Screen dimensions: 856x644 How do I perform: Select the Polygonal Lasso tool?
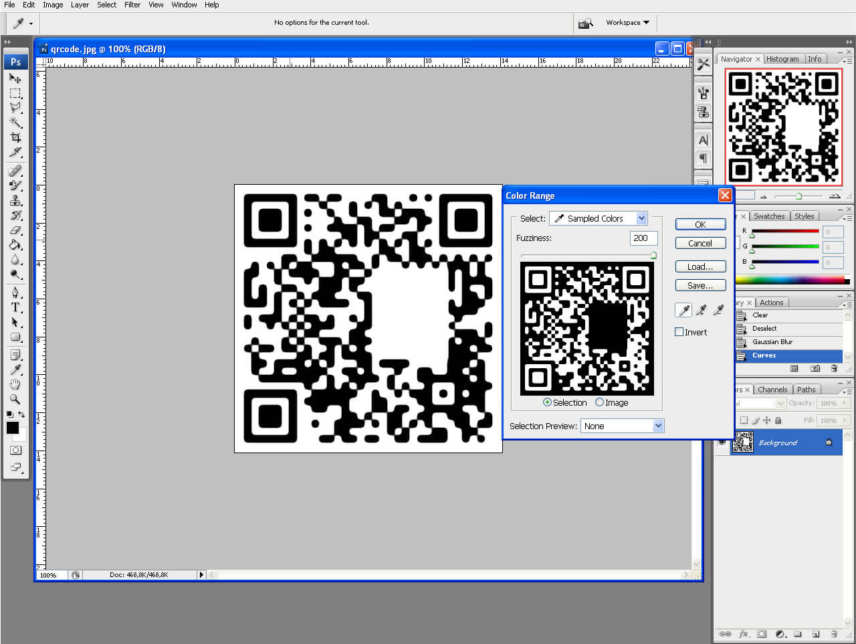pyautogui.click(x=15, y=108)
